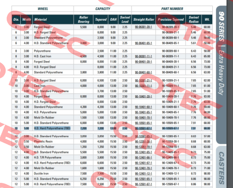Select part number 90-06309-60-1

[x=171, y=38]
